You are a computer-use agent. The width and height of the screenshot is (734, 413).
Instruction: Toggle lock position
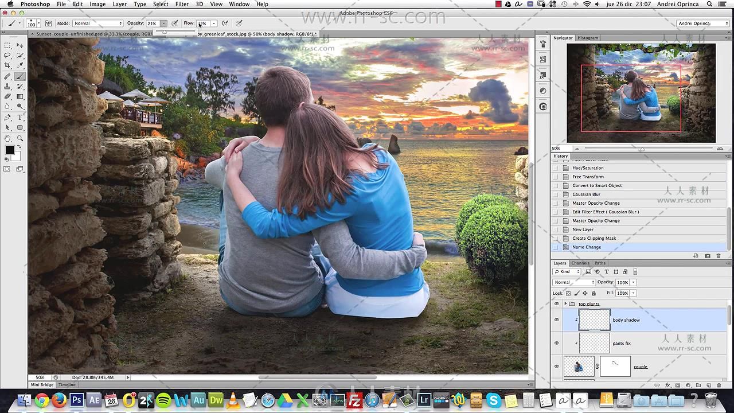(585, 293)
